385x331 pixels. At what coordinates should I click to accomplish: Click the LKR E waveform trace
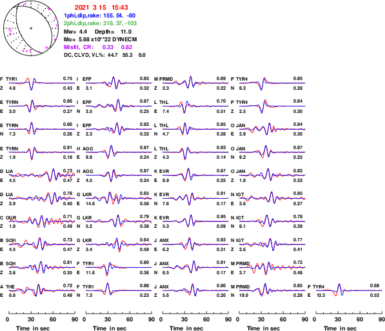[119, 198]
